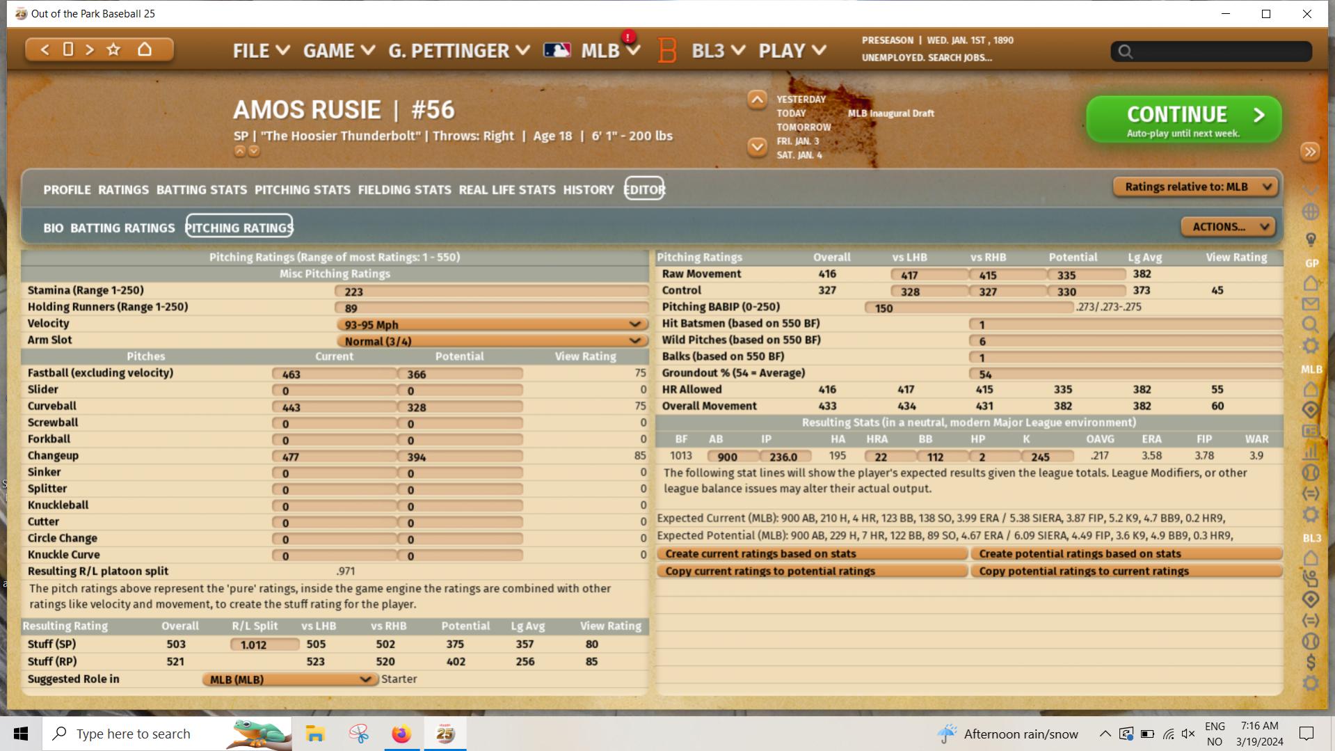This screenshot has width=1335, height=751.
Task: Go back using the left arrow navigation icon
Action: 45,49
